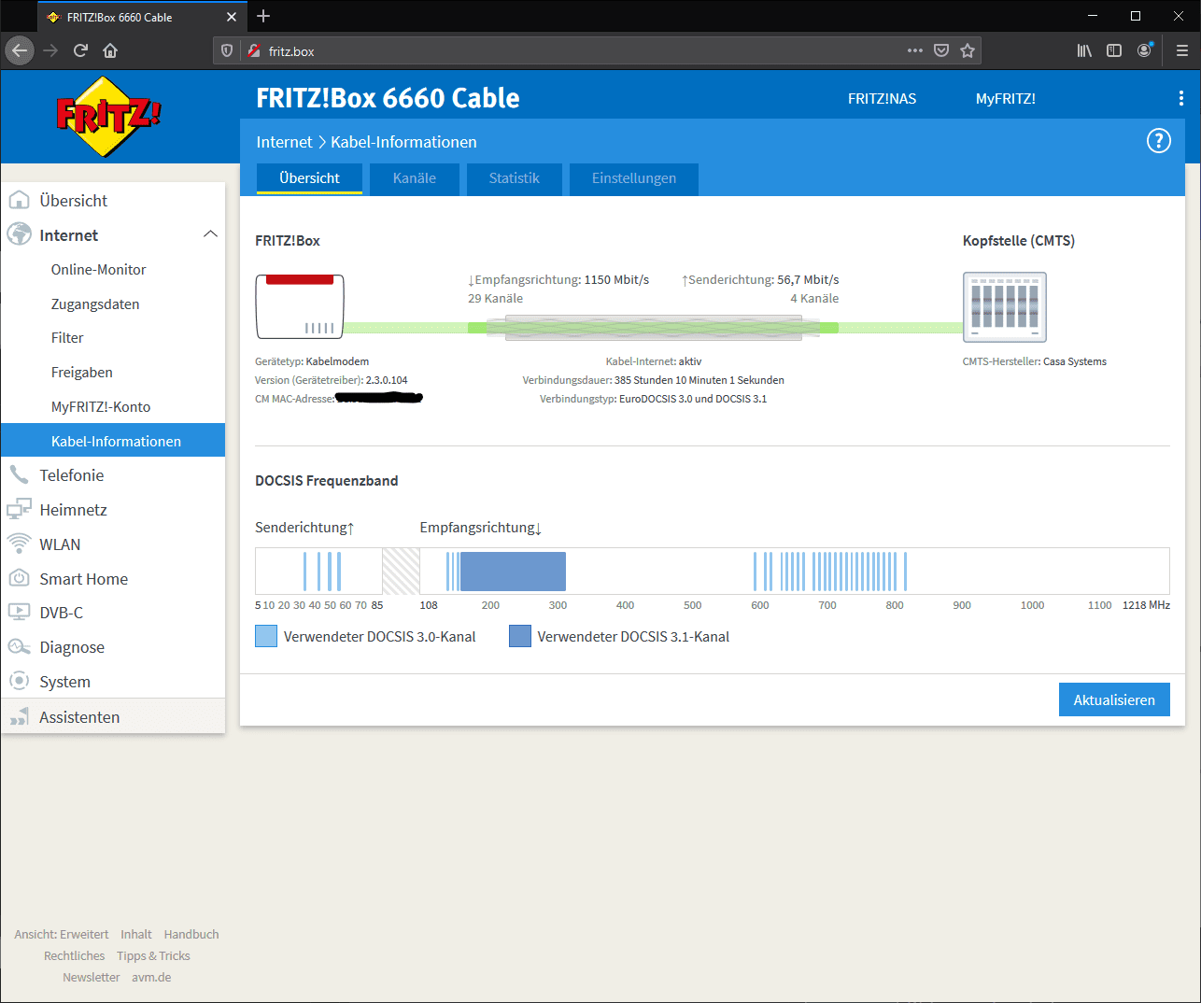The image size is (1201, 1003).
Task: Open the Einstellungen tab
Action: click(634, 178)
